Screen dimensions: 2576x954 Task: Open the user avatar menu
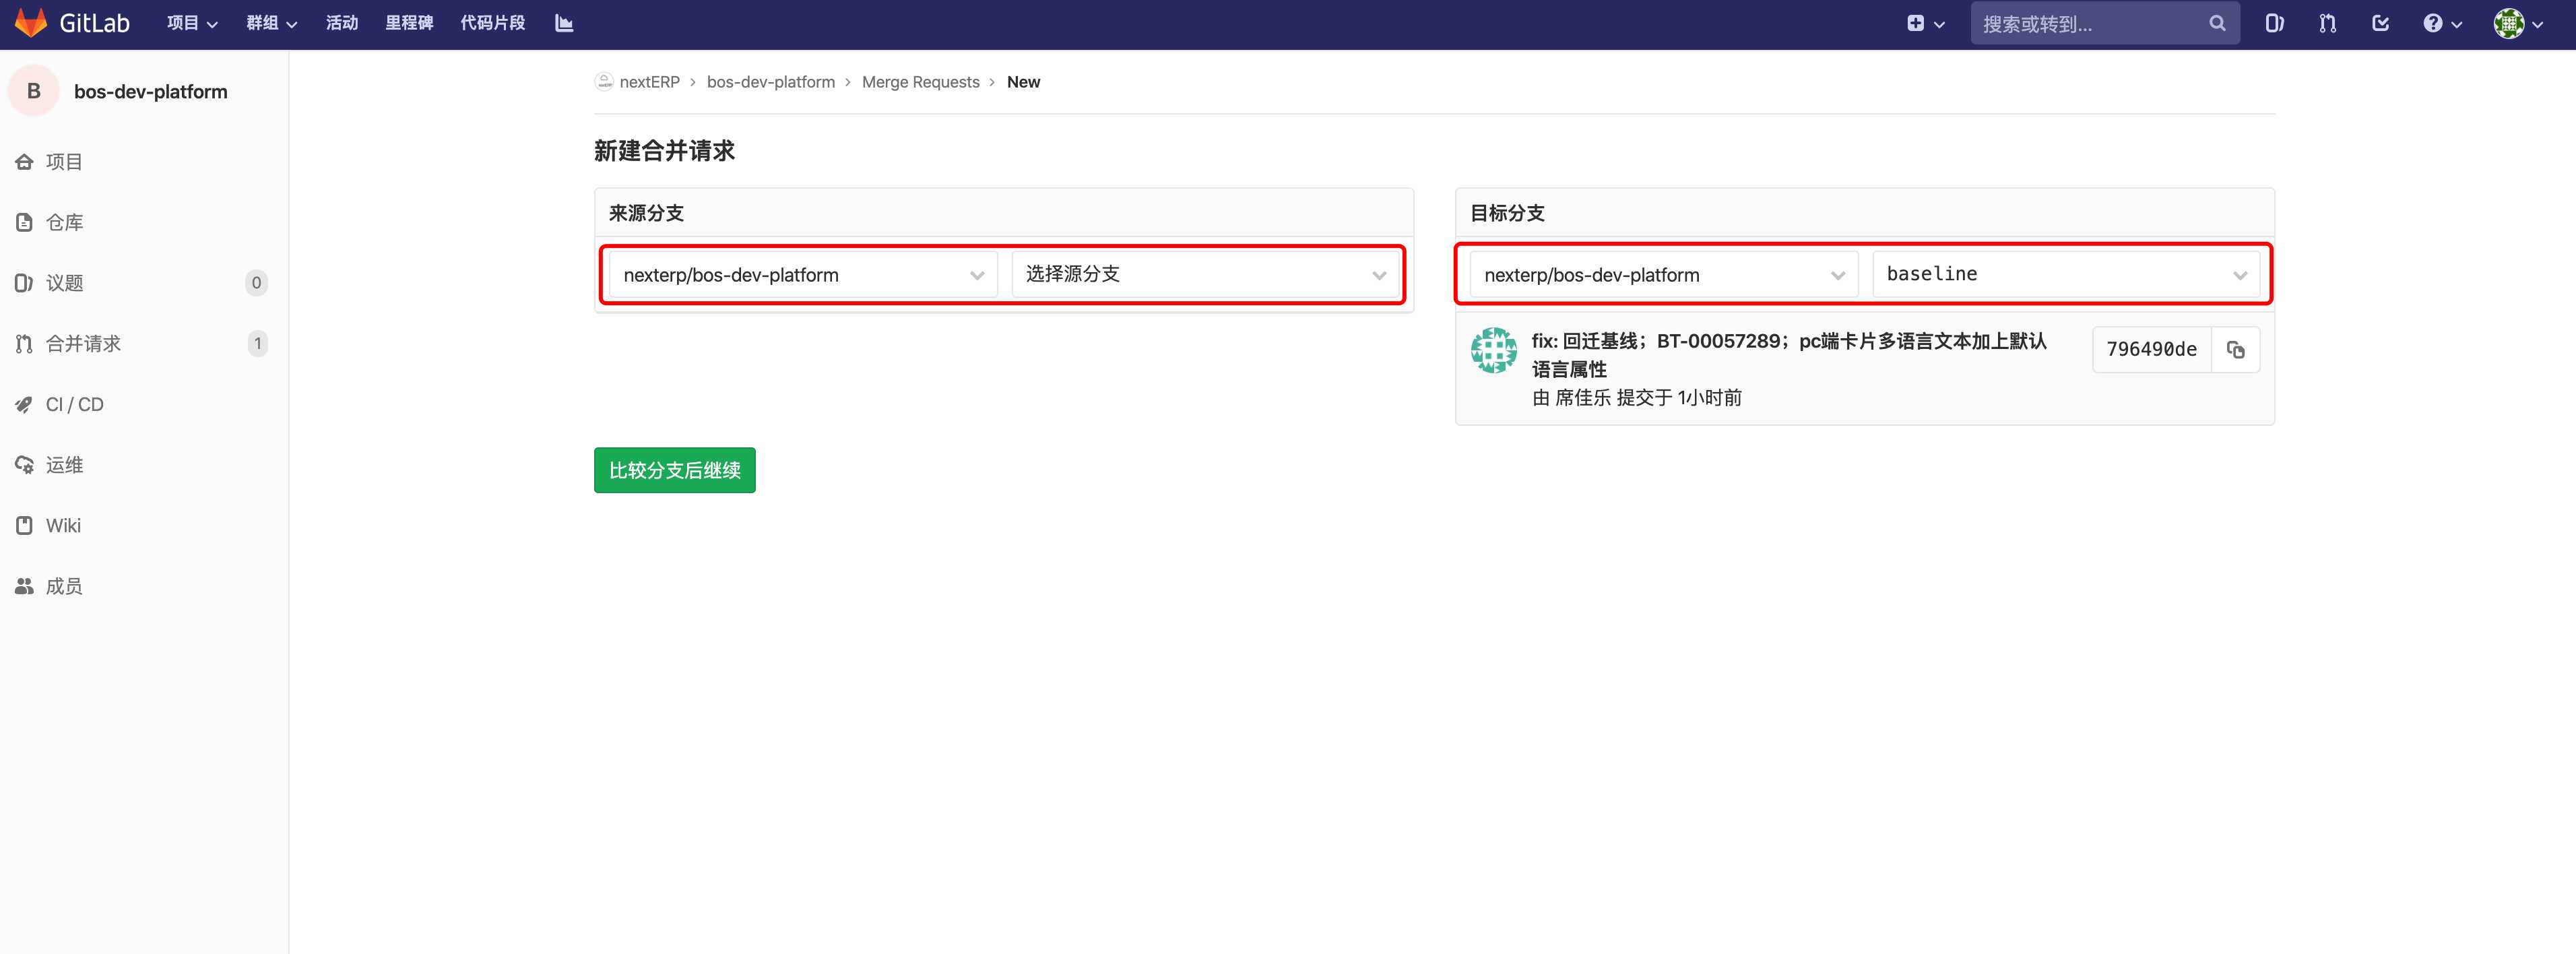pos(2518,23)
